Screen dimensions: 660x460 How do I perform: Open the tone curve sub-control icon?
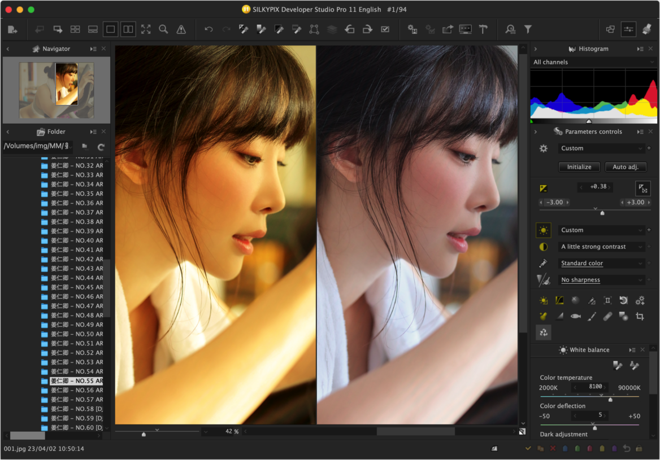[559, 300]
